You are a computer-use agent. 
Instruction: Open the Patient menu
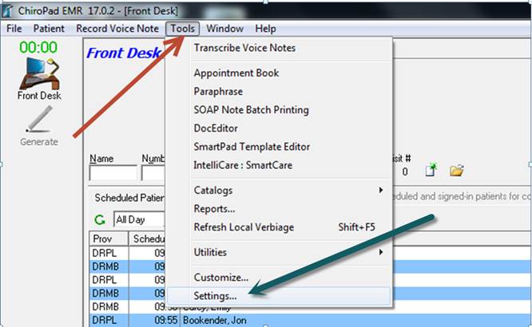pos(49,29)
